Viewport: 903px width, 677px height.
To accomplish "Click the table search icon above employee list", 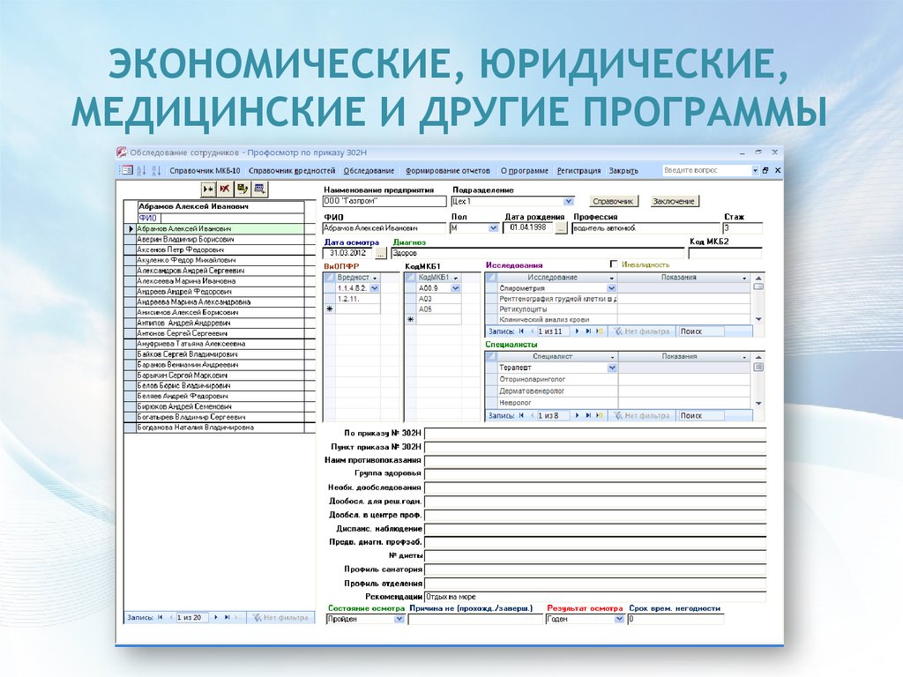I will click(260, 189).
